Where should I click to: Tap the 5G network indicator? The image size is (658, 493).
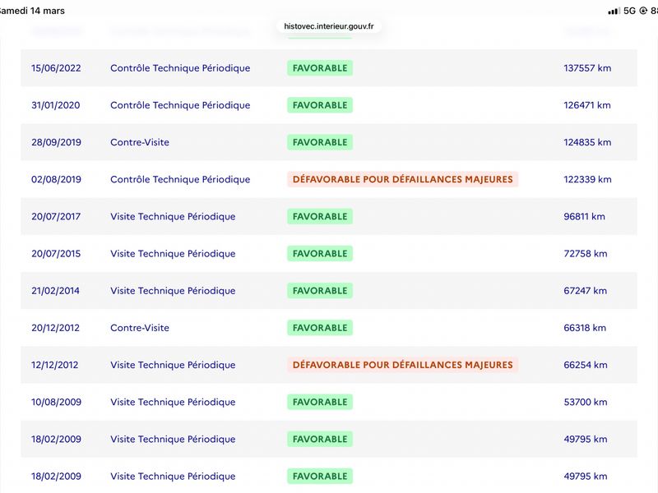coord(629,11)
